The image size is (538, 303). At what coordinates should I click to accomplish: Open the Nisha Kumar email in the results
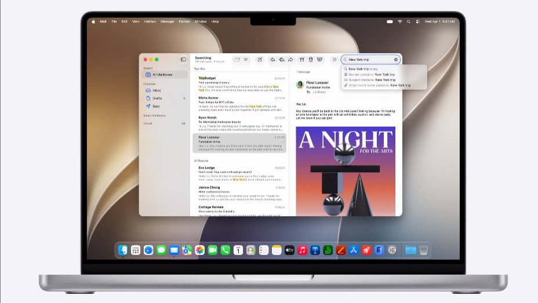pyautogui.click(x=239, y=104)
